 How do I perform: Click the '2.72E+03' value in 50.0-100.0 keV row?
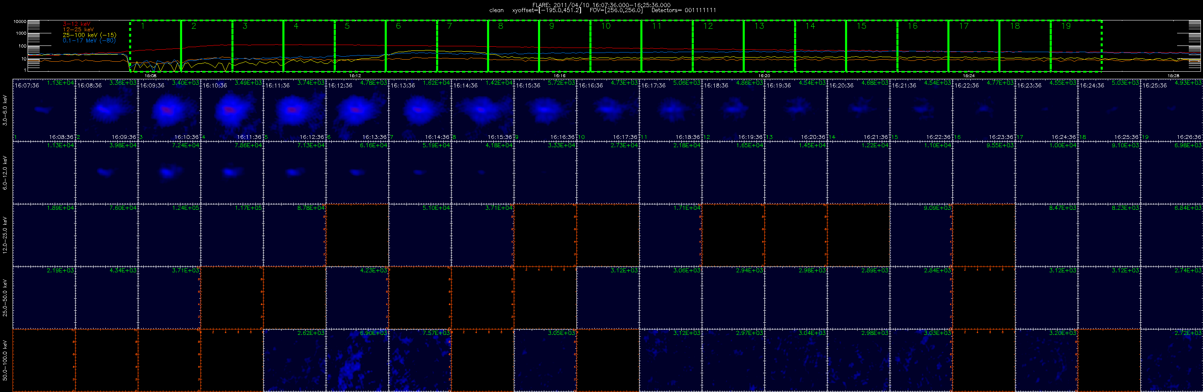click(x=1188, y=332)
